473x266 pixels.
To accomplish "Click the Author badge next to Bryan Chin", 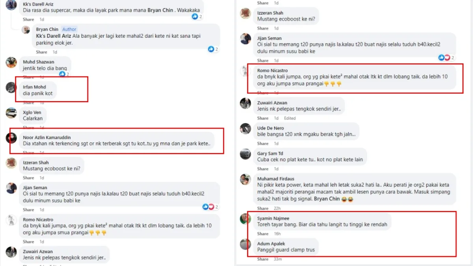I will [x=69, y=30].
